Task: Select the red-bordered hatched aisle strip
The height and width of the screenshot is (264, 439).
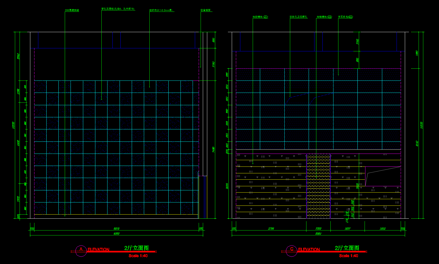Action: [x=318, y=186]
